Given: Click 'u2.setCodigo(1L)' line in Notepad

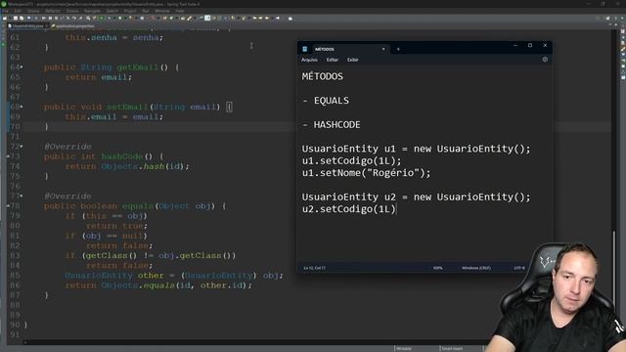Looking at the screenshot, I should 348,208.
